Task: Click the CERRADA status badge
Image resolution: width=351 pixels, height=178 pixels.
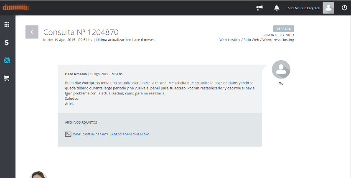Action: pos(283,29)
